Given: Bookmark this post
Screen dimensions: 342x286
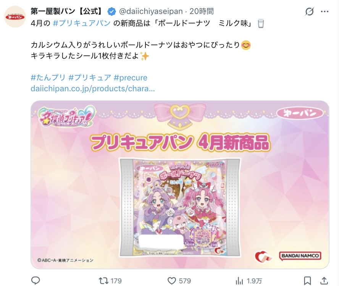Looking at the screenshot, I should (x=308, y=281).
